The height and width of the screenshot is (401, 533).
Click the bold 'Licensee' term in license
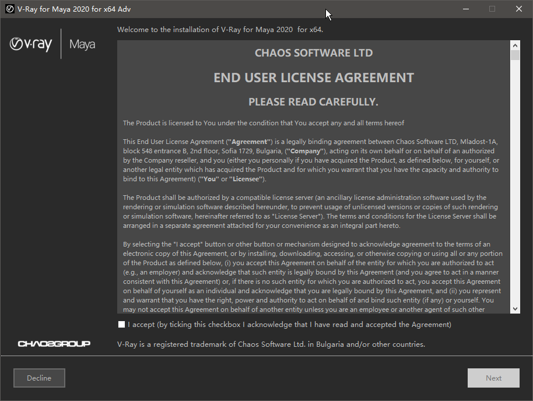tap(247, 179)
